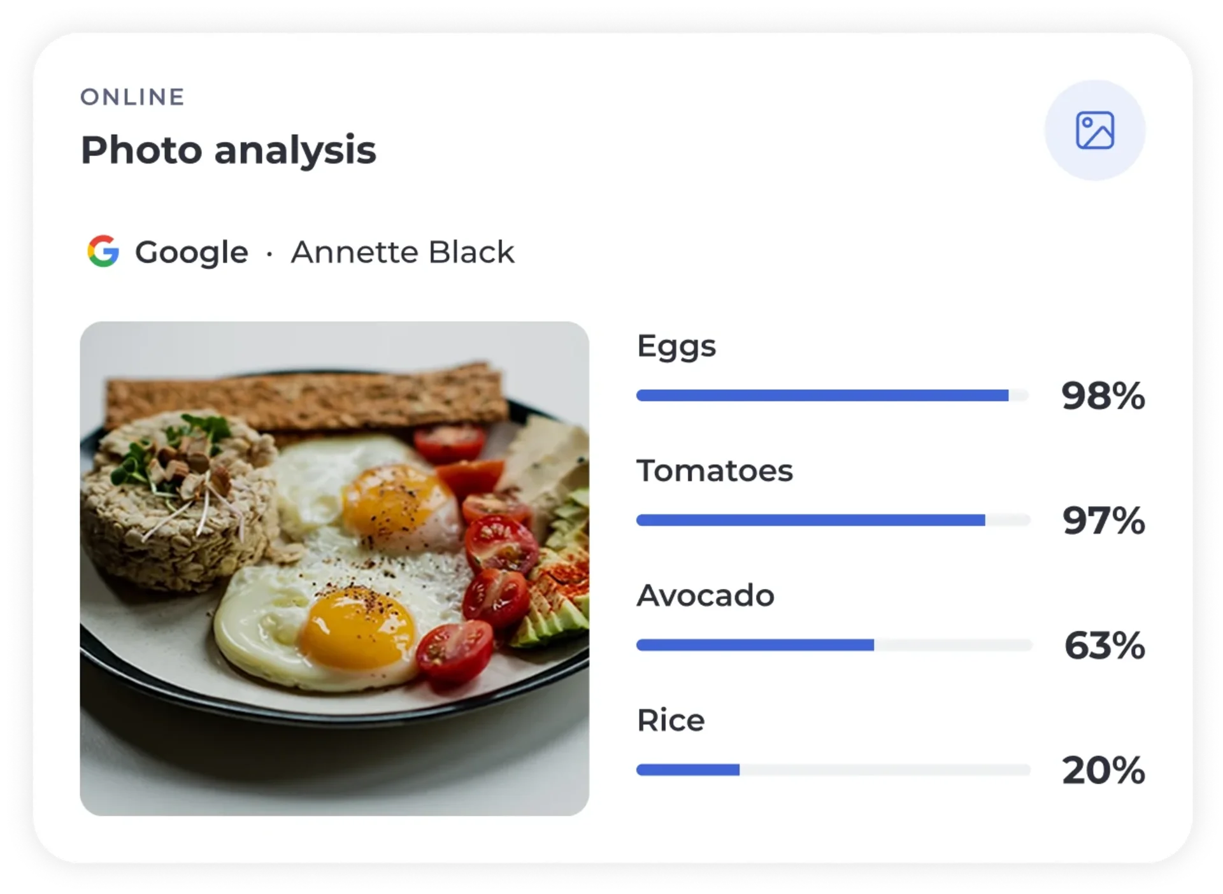Click the Annette Black author name
1223x894 pixels.
pyautogui.click(x=403, y=252)
